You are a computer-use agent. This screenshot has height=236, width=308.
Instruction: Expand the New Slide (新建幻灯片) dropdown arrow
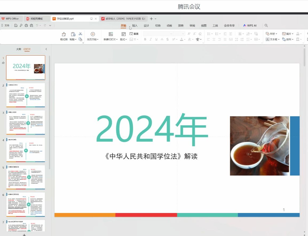click(x=117, y=39)
